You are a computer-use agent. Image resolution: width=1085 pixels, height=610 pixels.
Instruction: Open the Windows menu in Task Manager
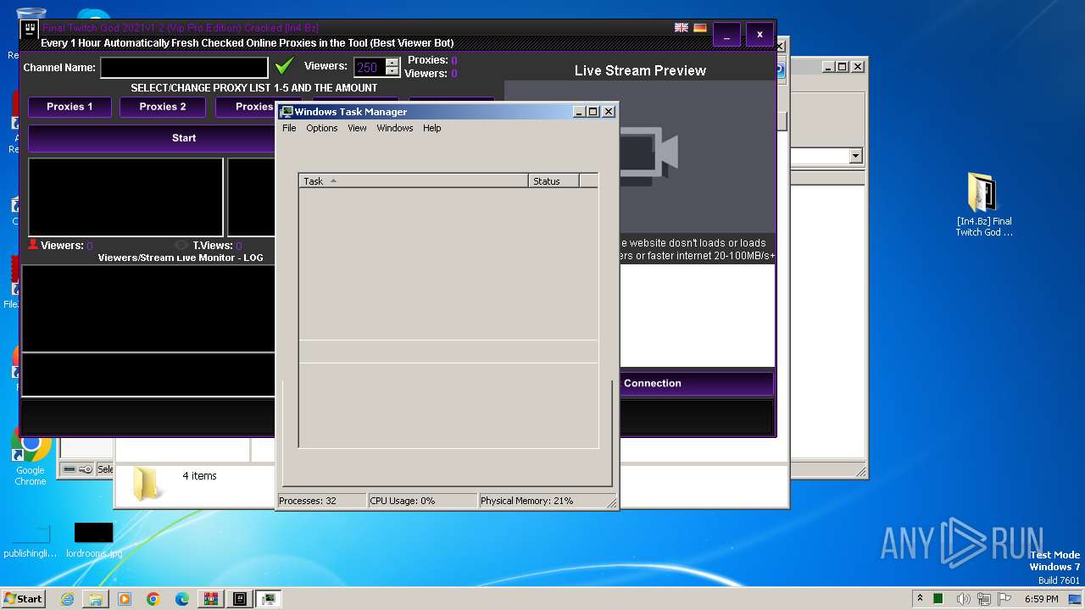[x=395, y=128]
